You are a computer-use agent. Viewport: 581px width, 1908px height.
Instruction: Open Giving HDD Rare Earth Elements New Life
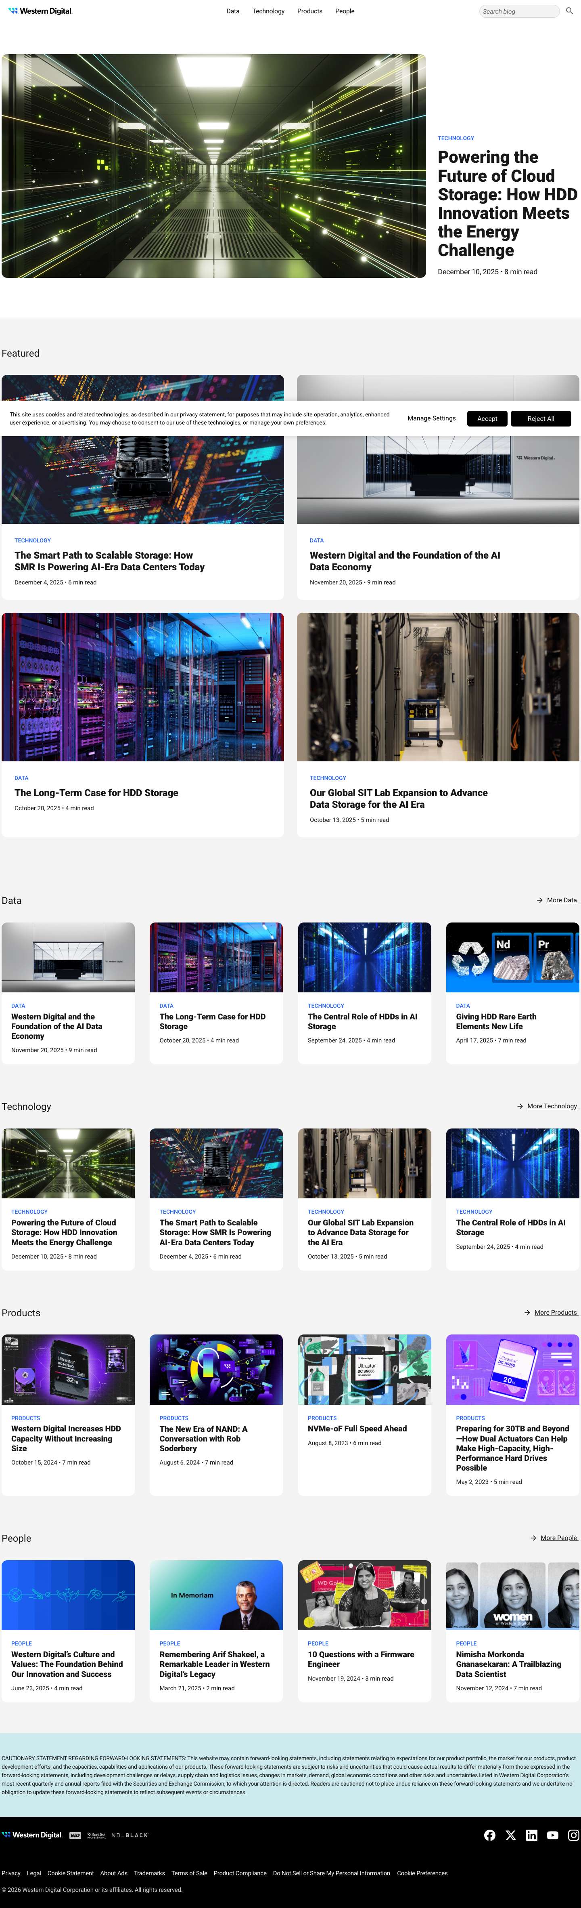(496, 1021)
